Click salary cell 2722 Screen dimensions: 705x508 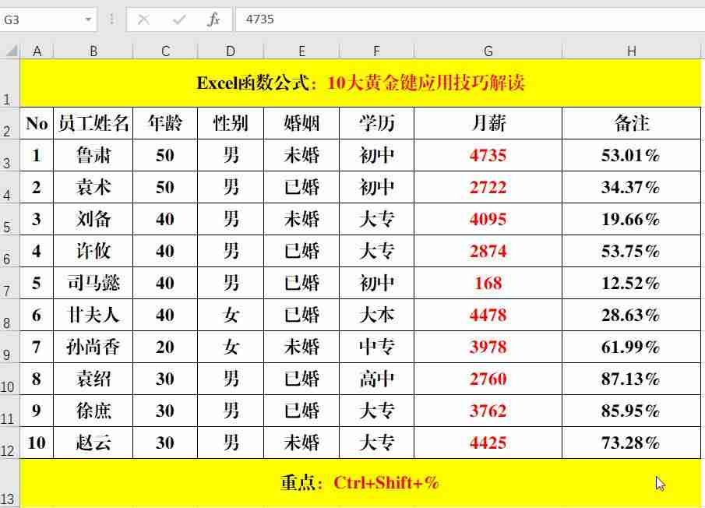(x=488, y=187)
